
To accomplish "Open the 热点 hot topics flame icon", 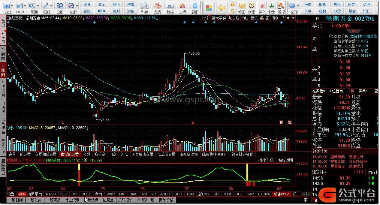I will 182,6.
